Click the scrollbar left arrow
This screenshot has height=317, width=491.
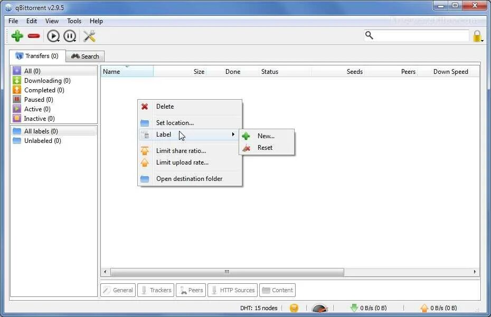105,272
